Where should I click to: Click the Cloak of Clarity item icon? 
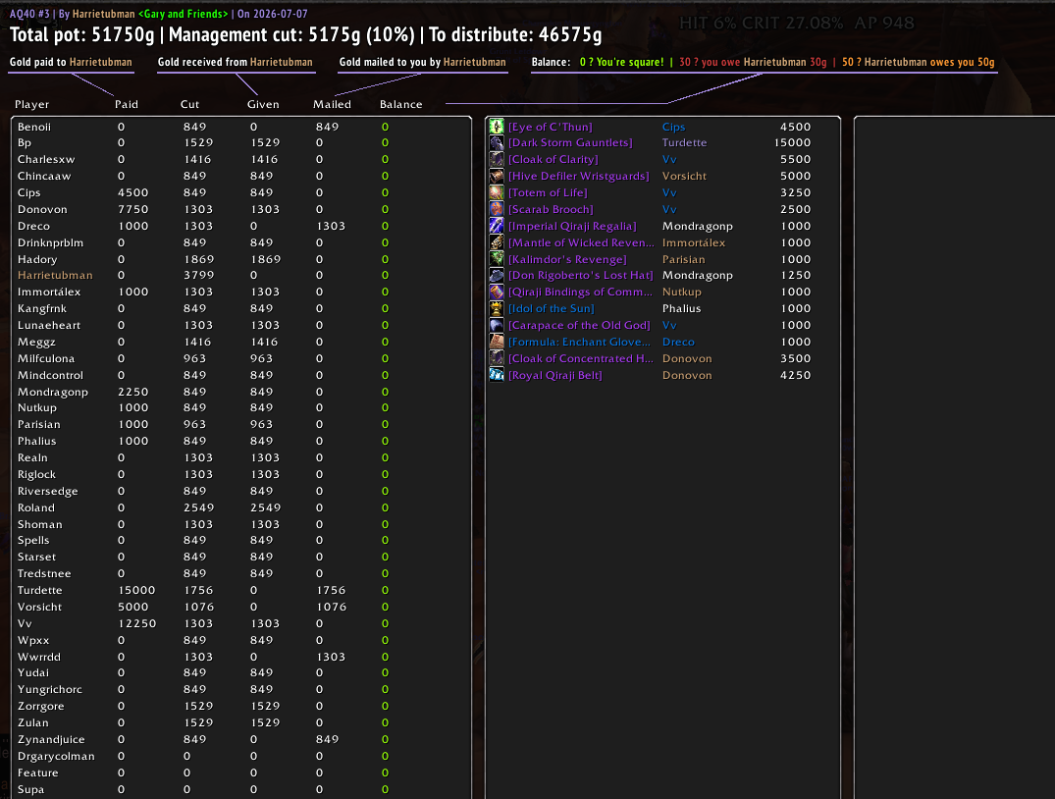(497, 160)
